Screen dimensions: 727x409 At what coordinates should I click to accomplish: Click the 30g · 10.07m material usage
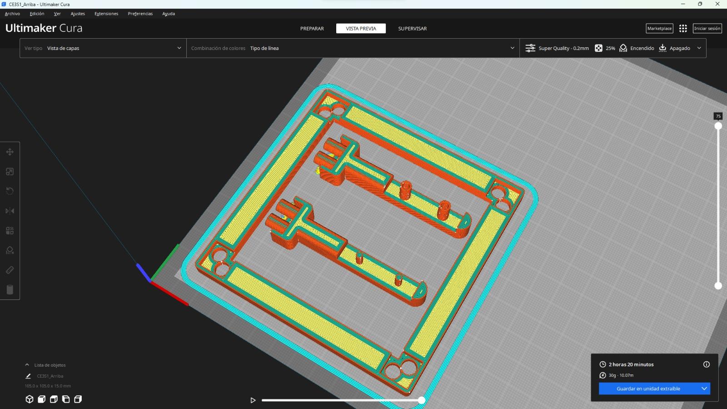[x=621, y=375]
